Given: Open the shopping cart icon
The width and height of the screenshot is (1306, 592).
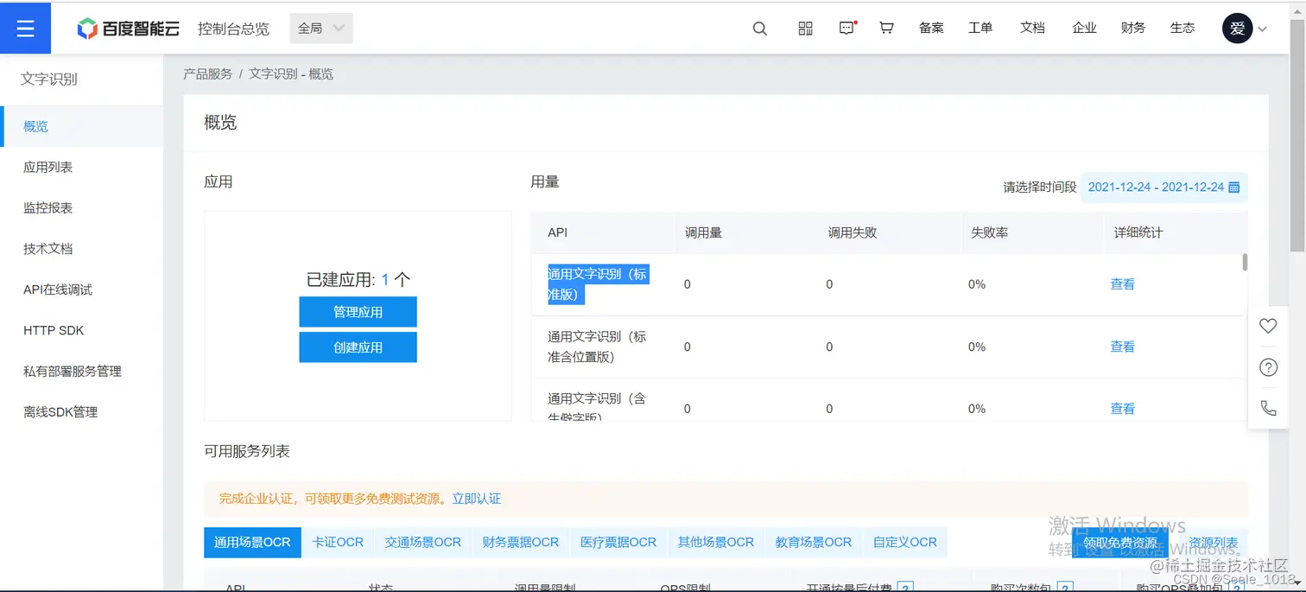Looking at the screenshot, I should tap(885, 28).
